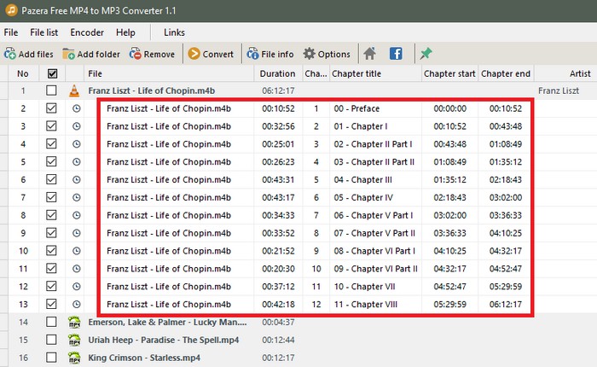Click the MP4 icon for Emerson, Lake & Palmer

[x=74, y=322]
